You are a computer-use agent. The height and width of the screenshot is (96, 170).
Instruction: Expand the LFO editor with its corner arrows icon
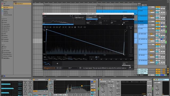[x=126, y=31]
